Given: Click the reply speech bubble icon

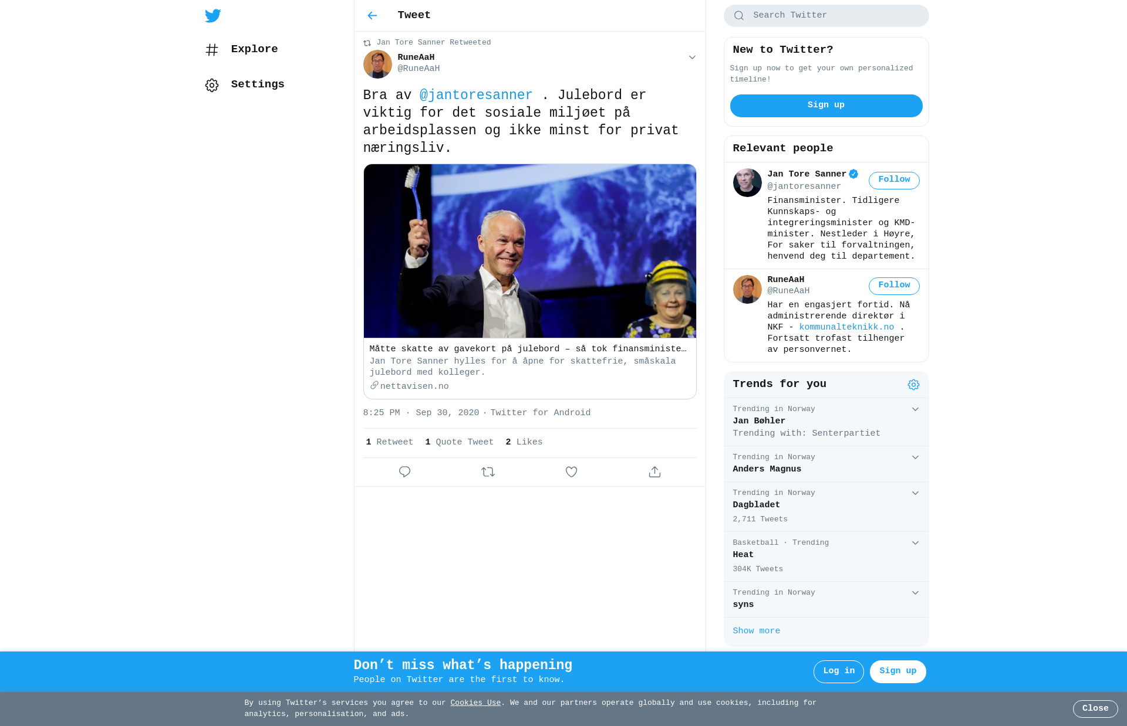Looking at the screenshot, I should coord(404,472).
